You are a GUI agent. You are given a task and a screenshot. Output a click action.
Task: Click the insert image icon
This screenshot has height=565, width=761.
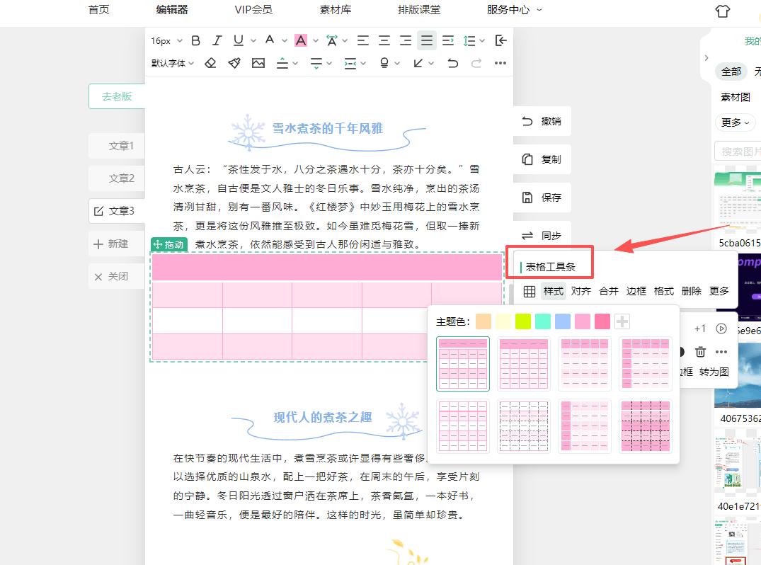pyautogui.click(x=258, y=63)
